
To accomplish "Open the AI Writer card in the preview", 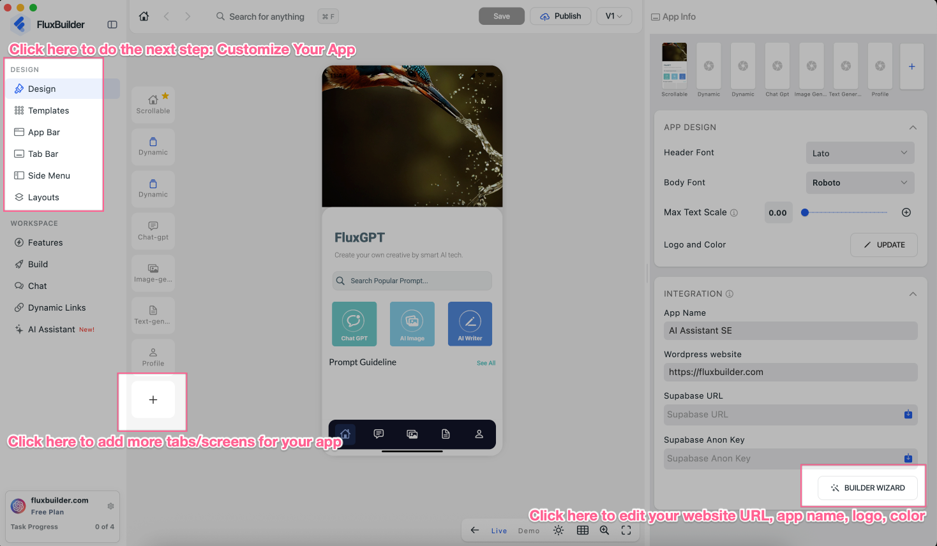I will click(470, 324).
